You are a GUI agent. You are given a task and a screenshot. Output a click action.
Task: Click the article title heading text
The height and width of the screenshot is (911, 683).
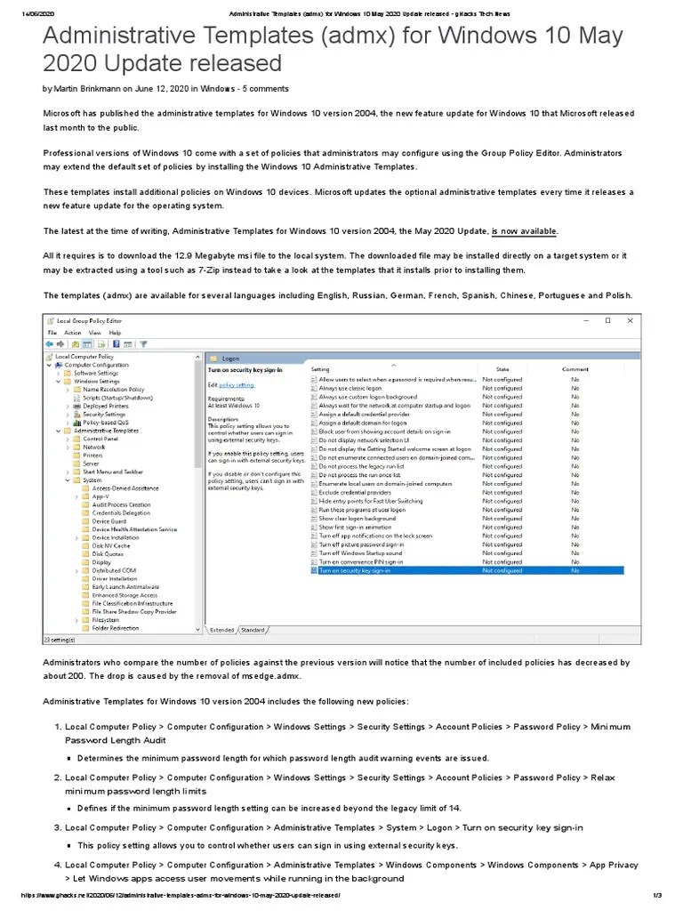(333, 50)
